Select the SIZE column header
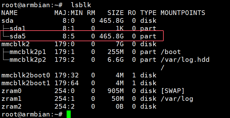230x118 pixels. (116, 13)
